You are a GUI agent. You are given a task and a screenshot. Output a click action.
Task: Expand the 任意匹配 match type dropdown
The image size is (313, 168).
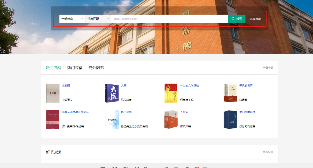point(98,19)
